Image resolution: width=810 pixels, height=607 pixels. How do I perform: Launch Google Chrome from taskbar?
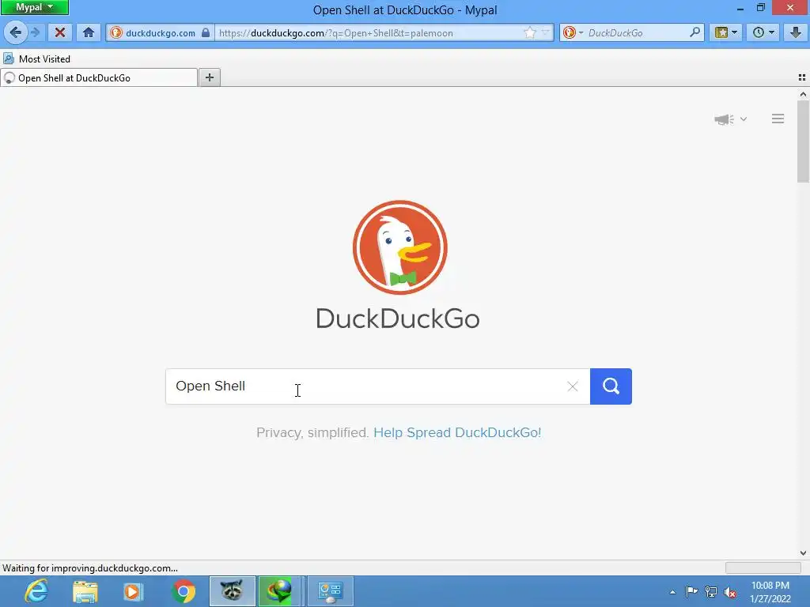click(184, 591)
